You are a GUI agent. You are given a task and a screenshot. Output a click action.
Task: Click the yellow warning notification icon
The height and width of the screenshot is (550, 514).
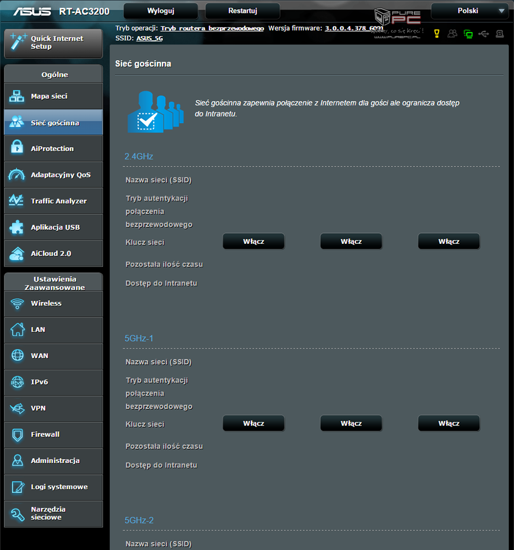(x=437, y=34)
